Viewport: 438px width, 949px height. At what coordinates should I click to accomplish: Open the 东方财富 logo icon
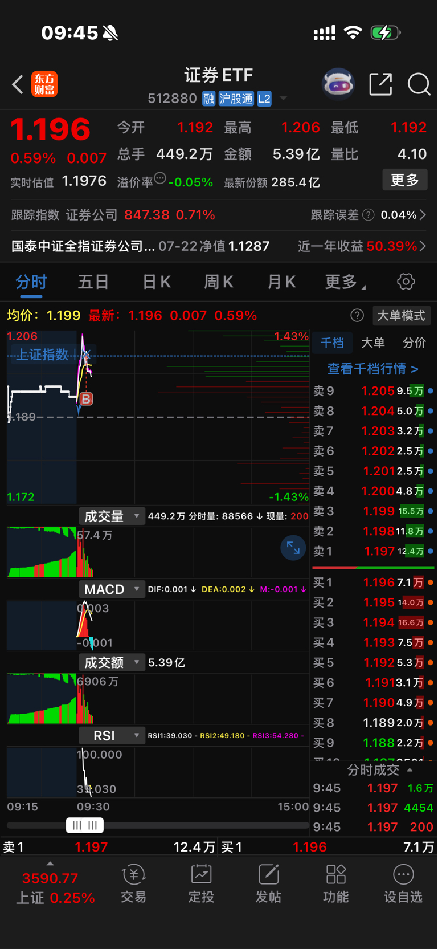point(44,84)
